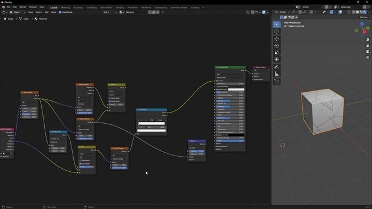
Task: Activate the Move tool
Action: tap(277, 39)
